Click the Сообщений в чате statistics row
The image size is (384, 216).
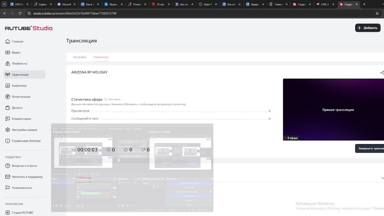171,118
